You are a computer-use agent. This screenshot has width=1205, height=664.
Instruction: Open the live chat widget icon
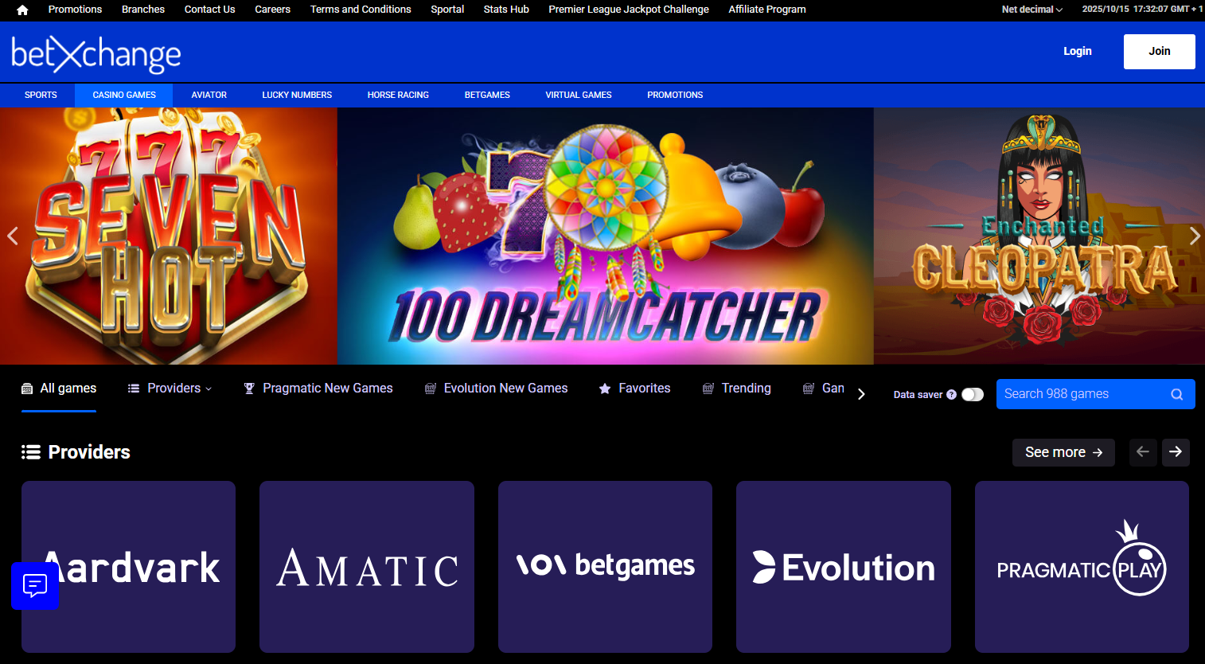(x=35, y=586)
